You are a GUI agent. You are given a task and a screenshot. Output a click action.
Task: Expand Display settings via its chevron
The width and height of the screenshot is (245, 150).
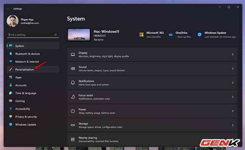[232, 54]
